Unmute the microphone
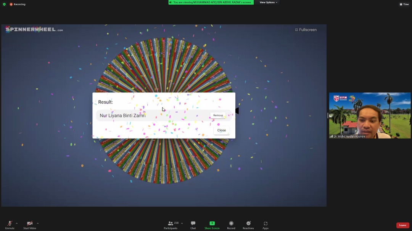Screen dimensions: 412x231 pos(10,224)
